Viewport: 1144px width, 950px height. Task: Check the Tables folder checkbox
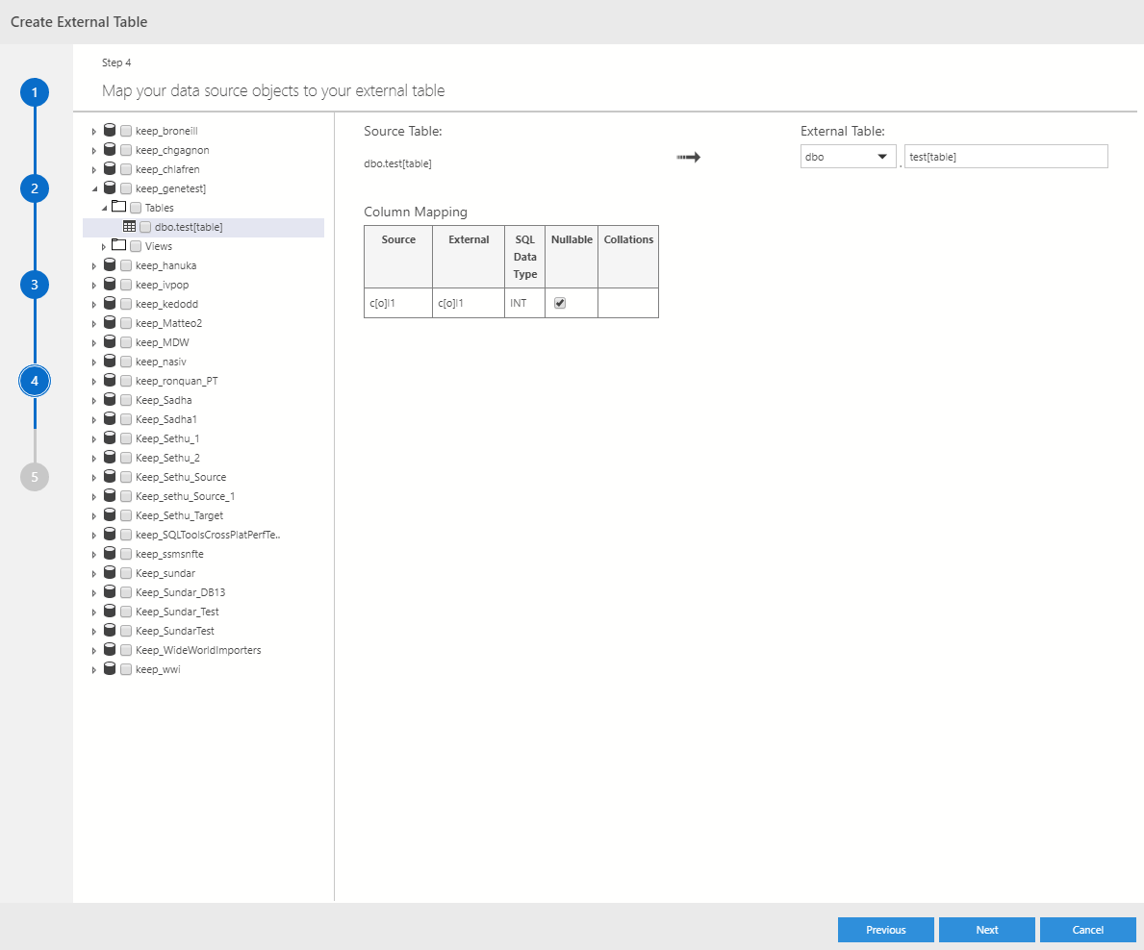pos(135,208)
